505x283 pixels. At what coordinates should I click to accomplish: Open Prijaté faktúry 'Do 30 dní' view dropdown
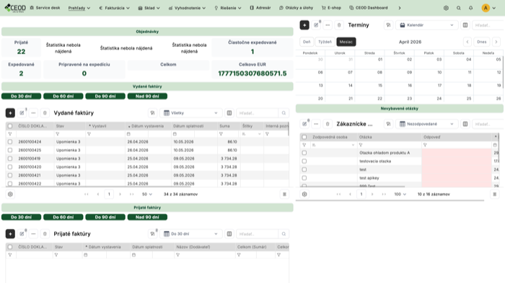click(190, 234)
